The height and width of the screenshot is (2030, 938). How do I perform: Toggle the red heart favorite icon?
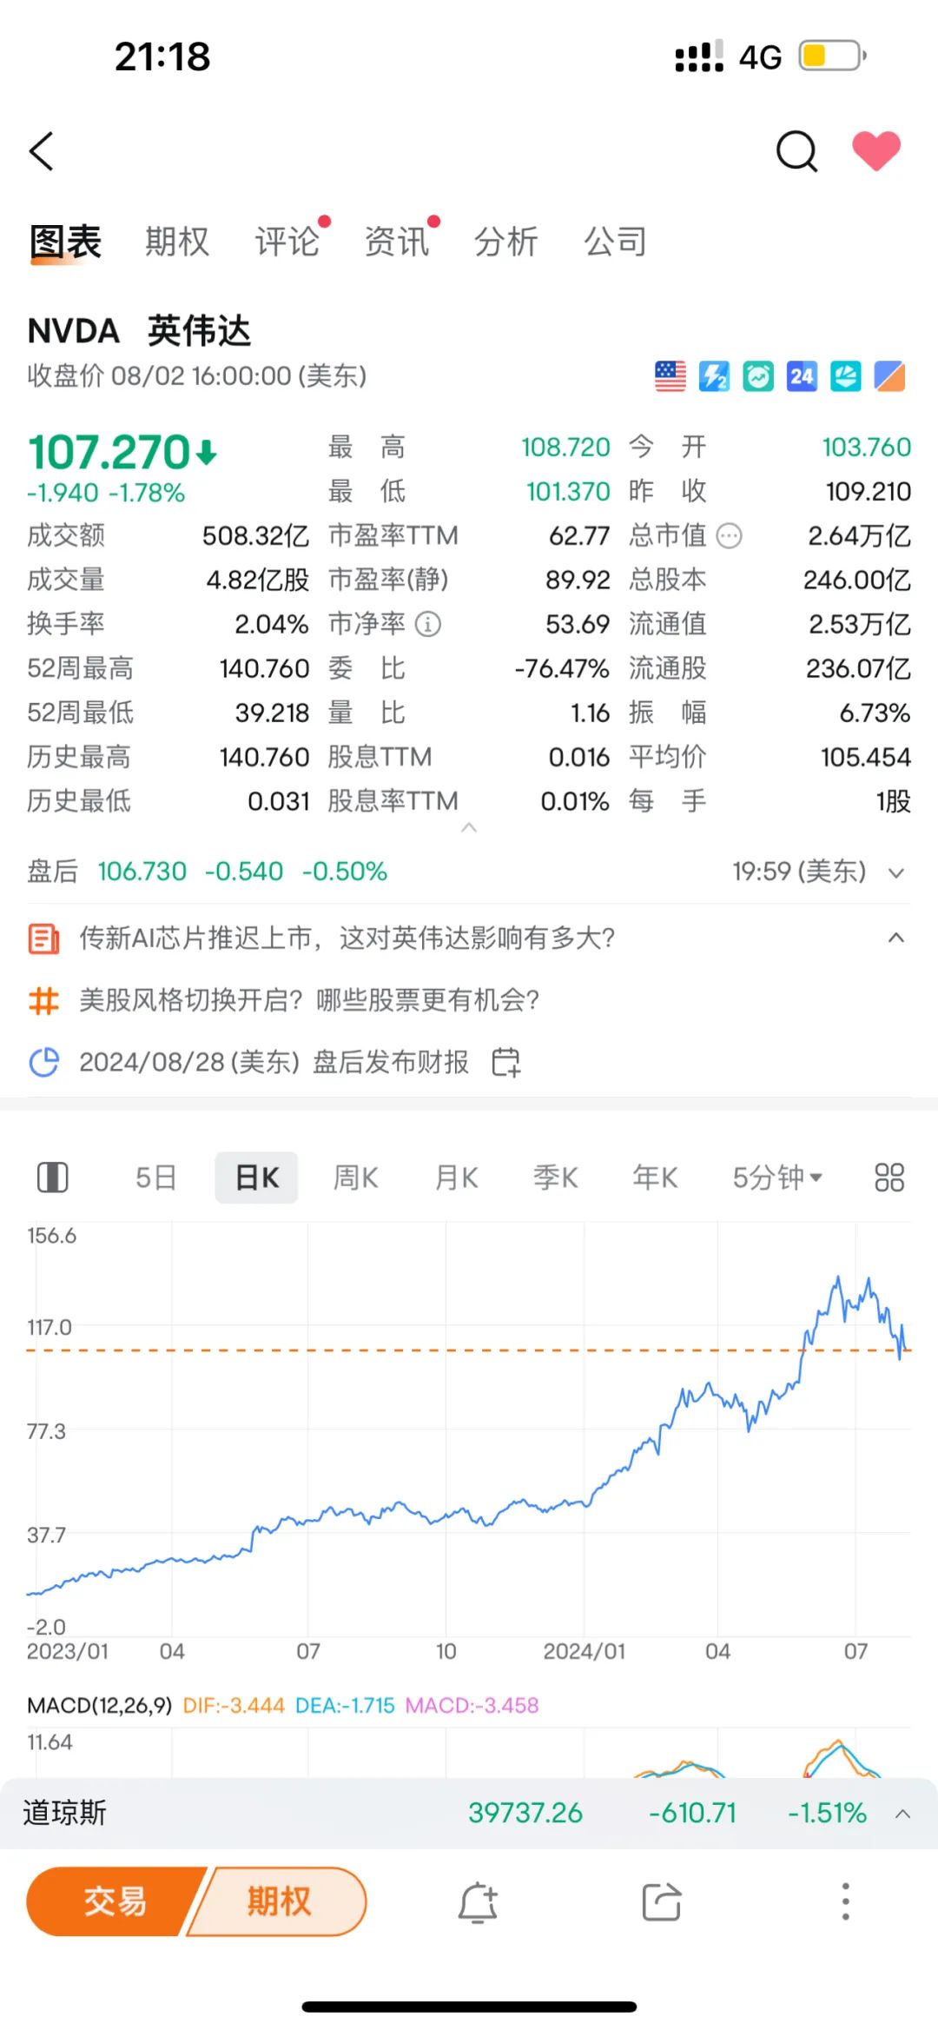pos(876,150)
